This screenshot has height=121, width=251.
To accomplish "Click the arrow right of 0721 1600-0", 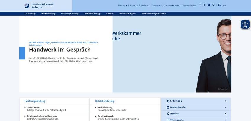I will click(225, 101).
